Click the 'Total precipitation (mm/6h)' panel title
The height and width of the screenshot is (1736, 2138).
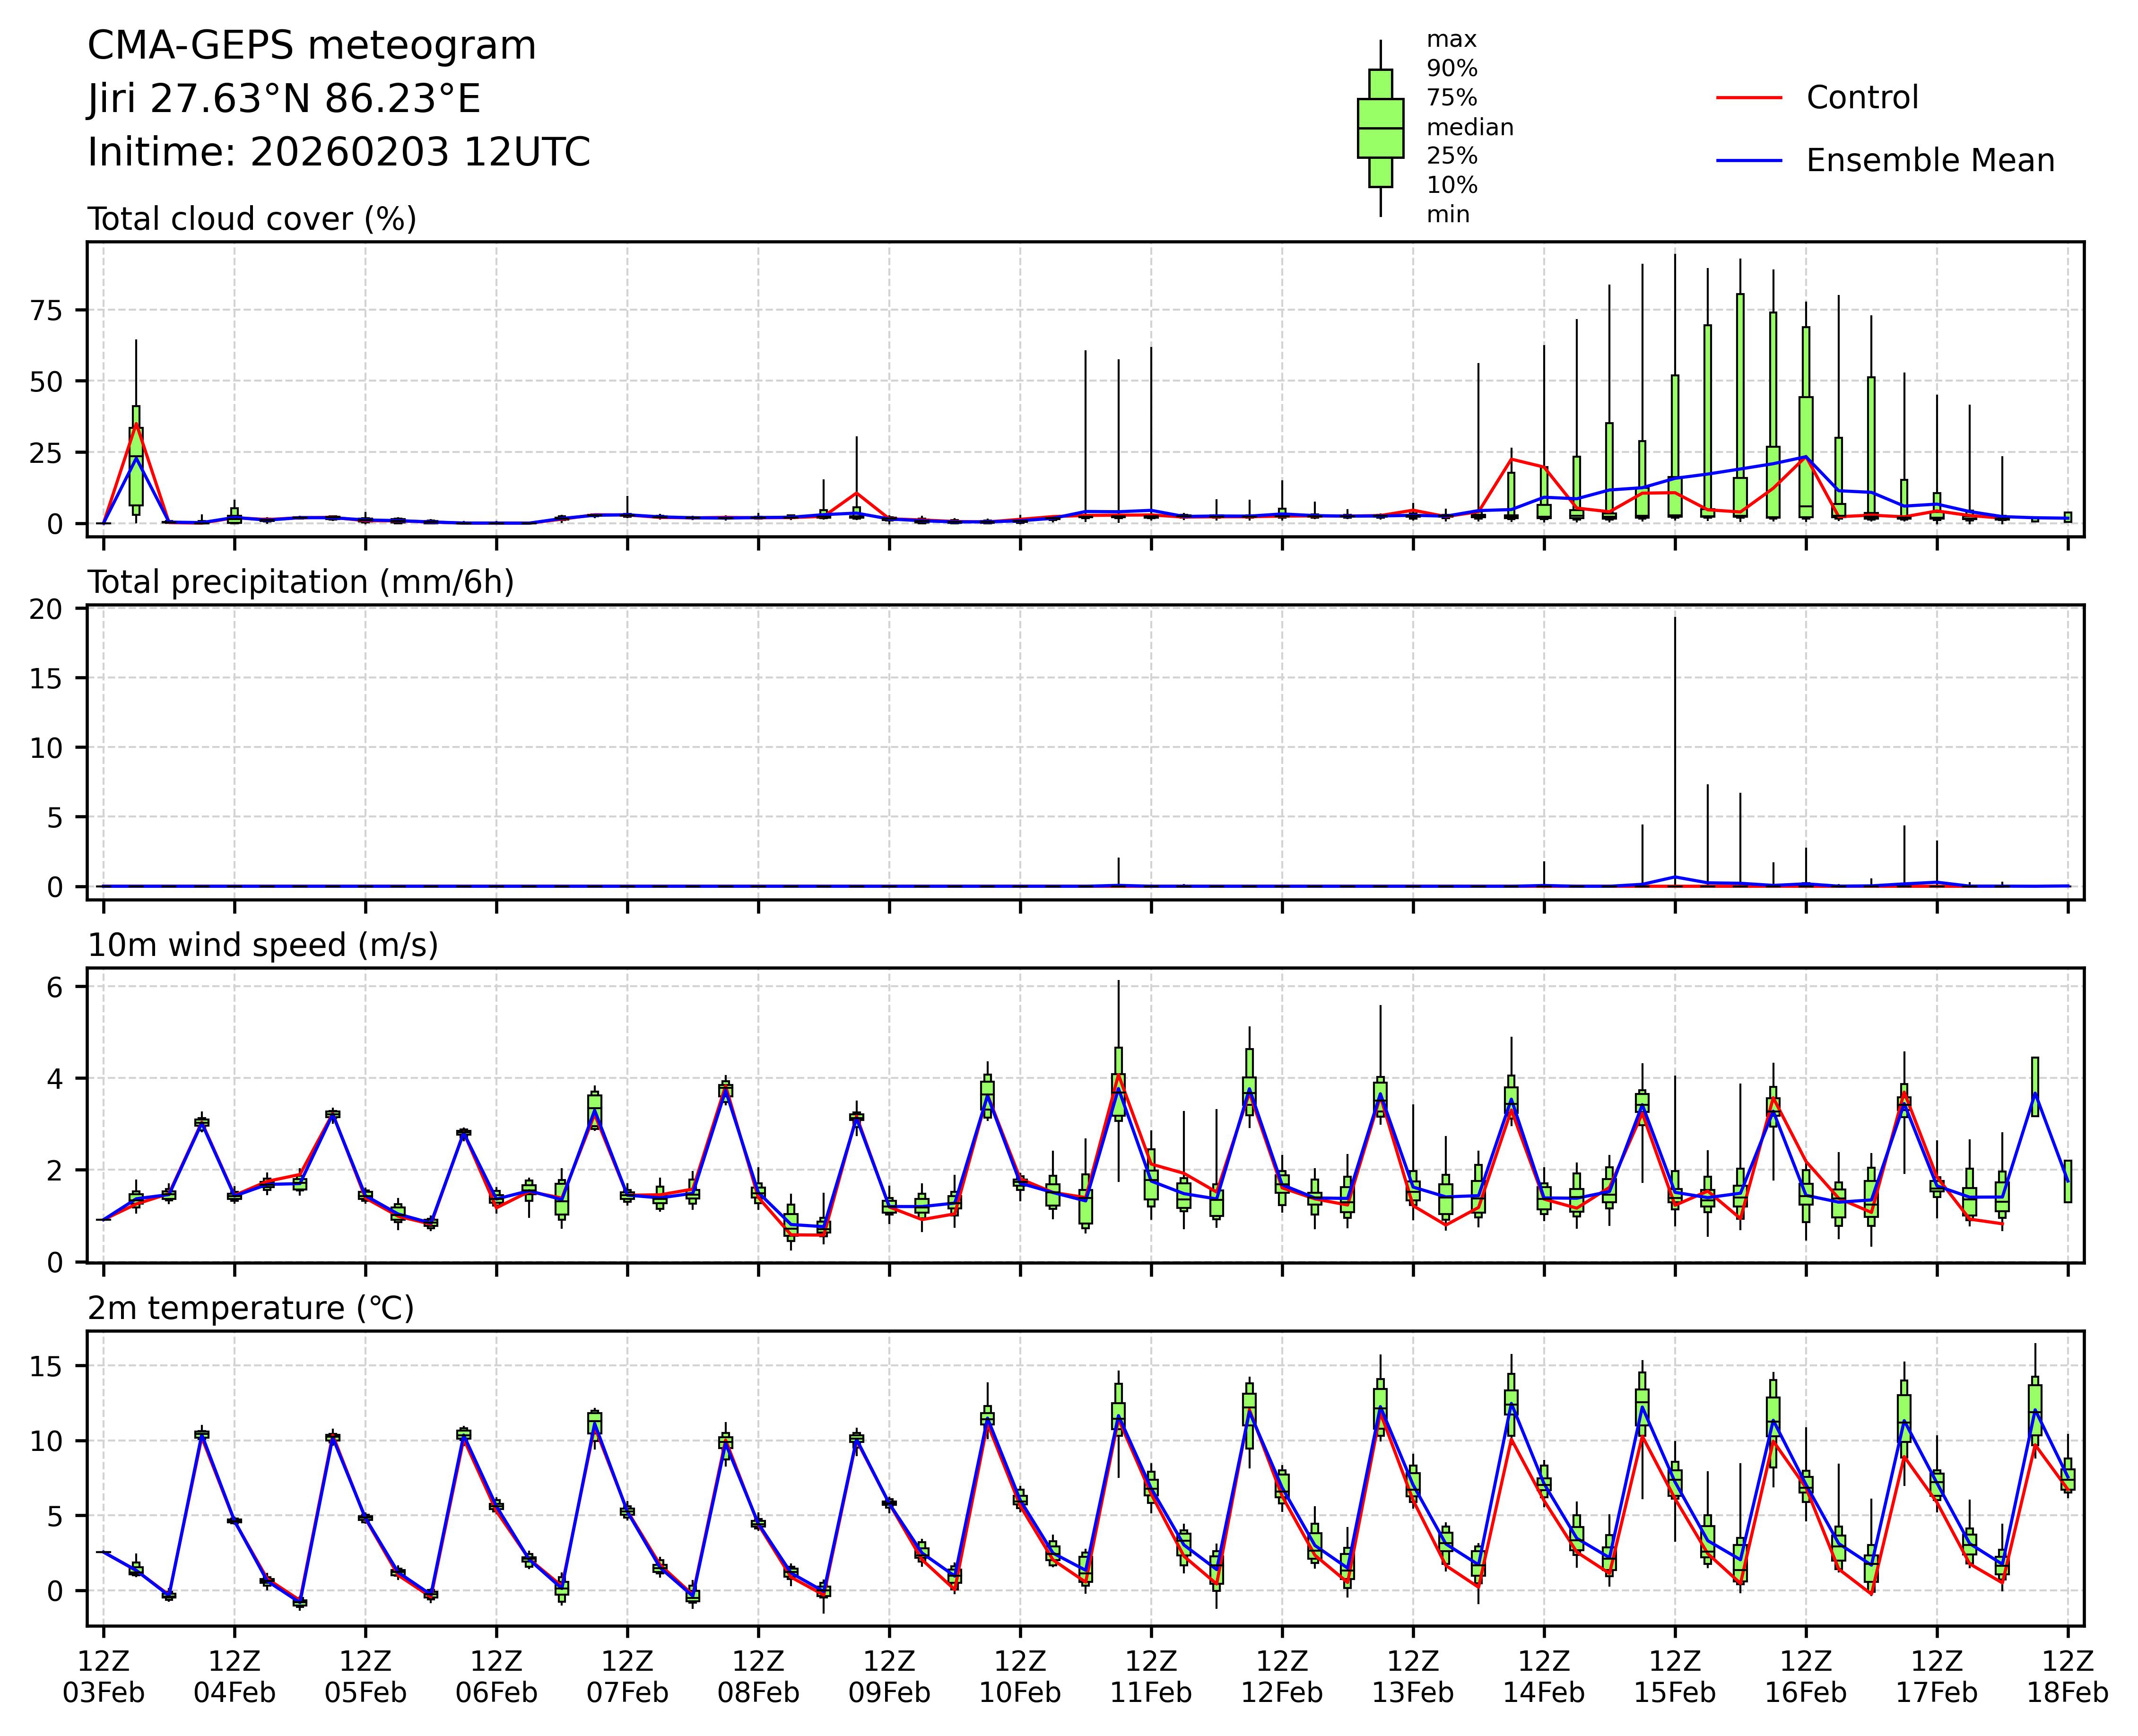click(x=301, y=582)
